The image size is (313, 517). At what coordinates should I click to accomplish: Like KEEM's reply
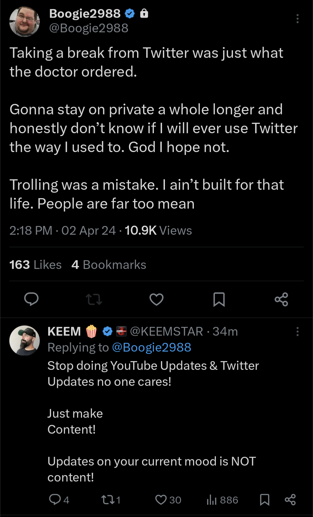[161, 500]
